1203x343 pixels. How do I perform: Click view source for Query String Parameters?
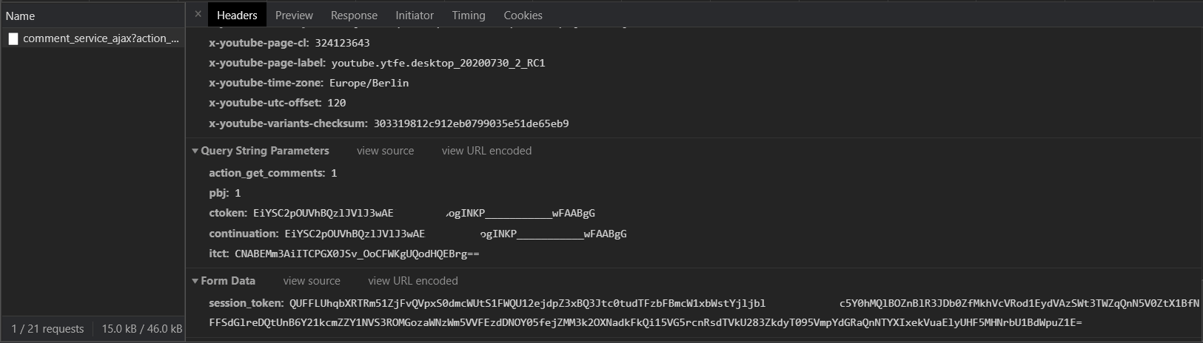click(x=385, y=151)
